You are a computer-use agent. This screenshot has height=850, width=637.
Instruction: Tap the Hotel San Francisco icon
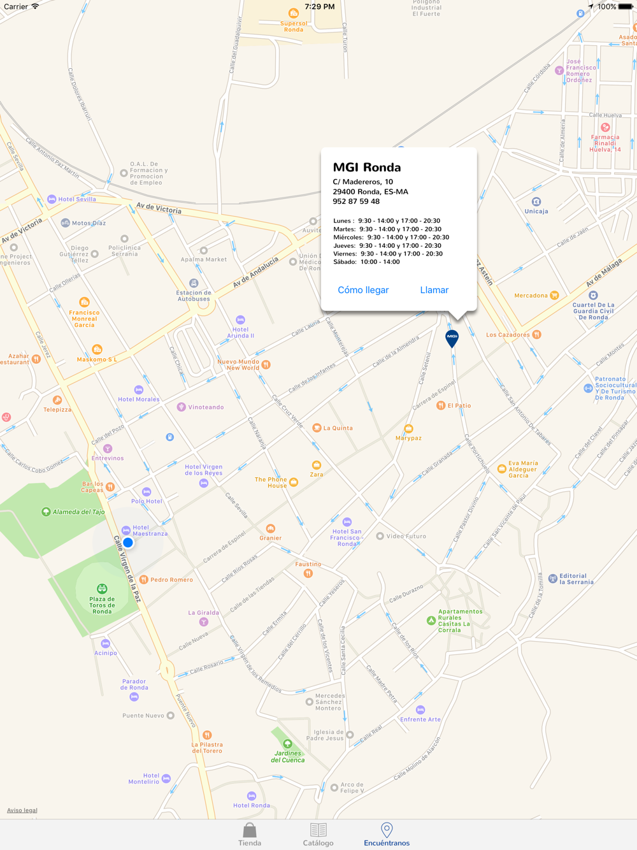(347, 522)
